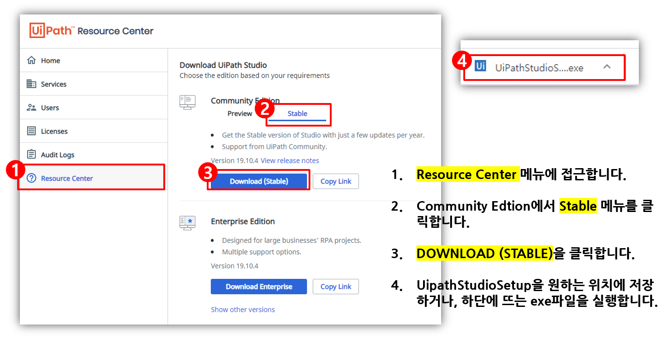
Task: Click 'Support from UiPath Community.' bullet
Action: (x=274, y=146)
